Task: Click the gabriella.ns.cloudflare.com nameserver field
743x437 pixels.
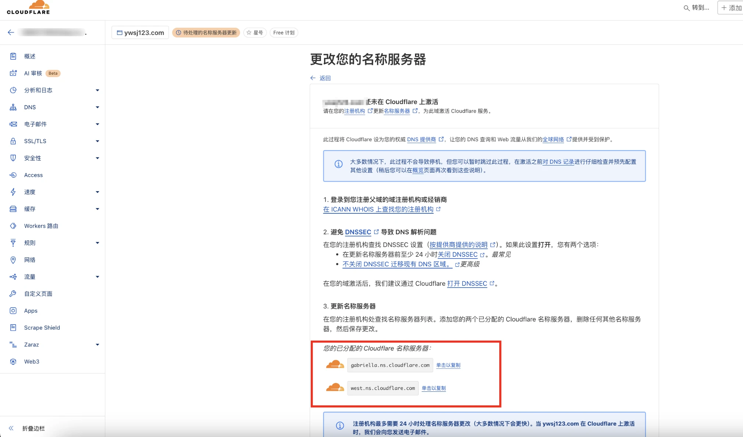Action: [390, 365]
